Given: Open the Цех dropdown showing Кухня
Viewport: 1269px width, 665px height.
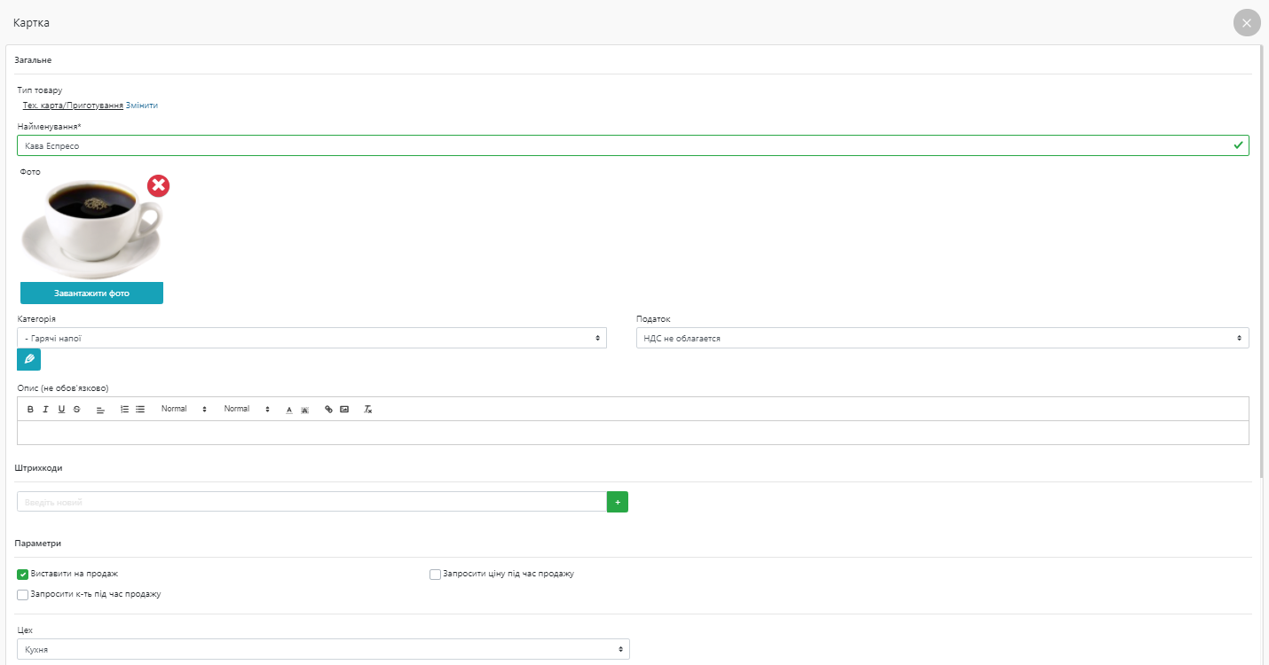Looking at the screenshot, I should (323, 650).
